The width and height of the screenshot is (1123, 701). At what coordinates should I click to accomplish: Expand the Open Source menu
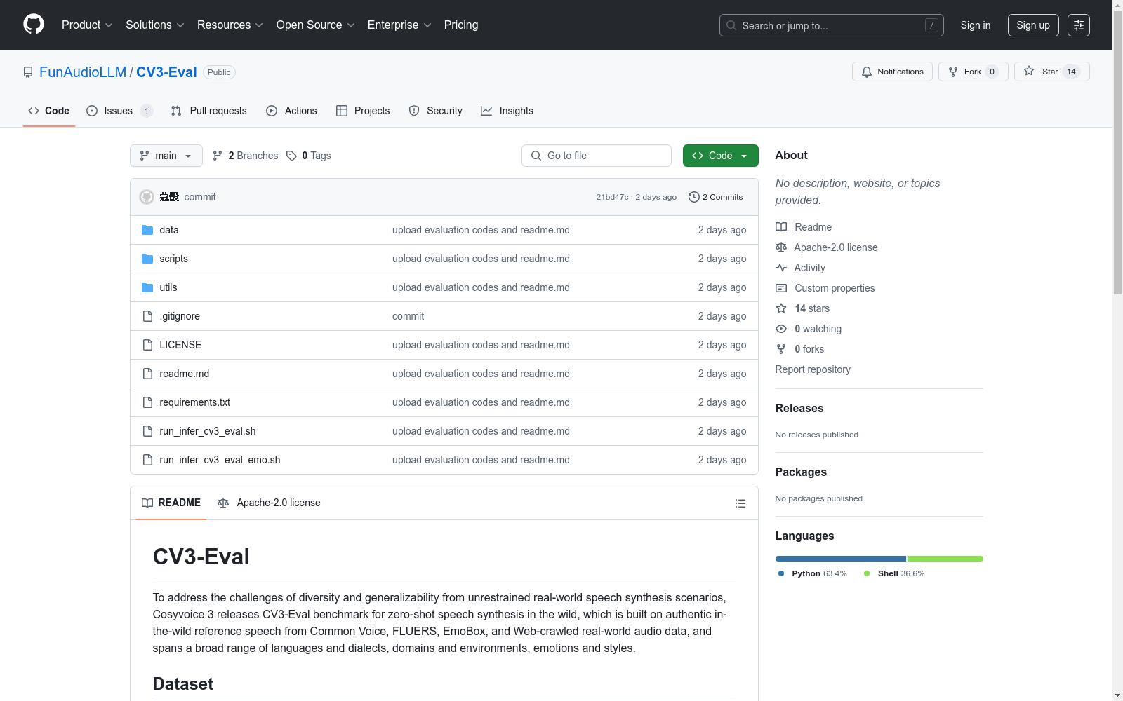pyautogui.click(x=315, y=25)
